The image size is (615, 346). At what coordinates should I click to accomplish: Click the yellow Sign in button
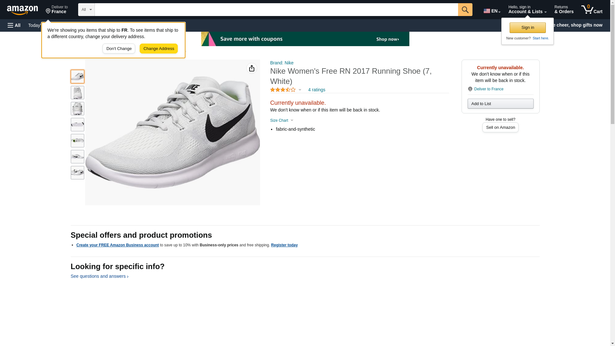click(x=527, y=28)
